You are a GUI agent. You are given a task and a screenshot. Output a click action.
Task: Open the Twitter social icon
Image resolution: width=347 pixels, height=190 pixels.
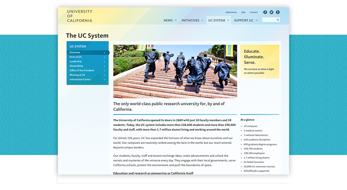271,12
